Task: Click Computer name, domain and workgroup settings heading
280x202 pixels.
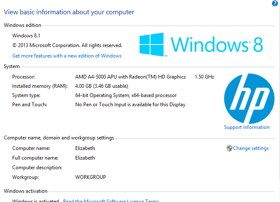Action: [x=59, y=138]
